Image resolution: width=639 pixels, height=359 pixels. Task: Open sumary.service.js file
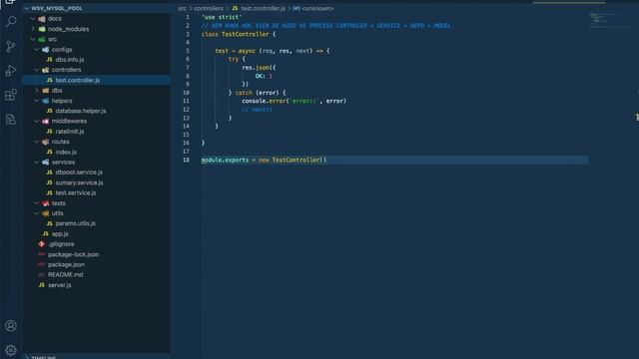[79, 182]
